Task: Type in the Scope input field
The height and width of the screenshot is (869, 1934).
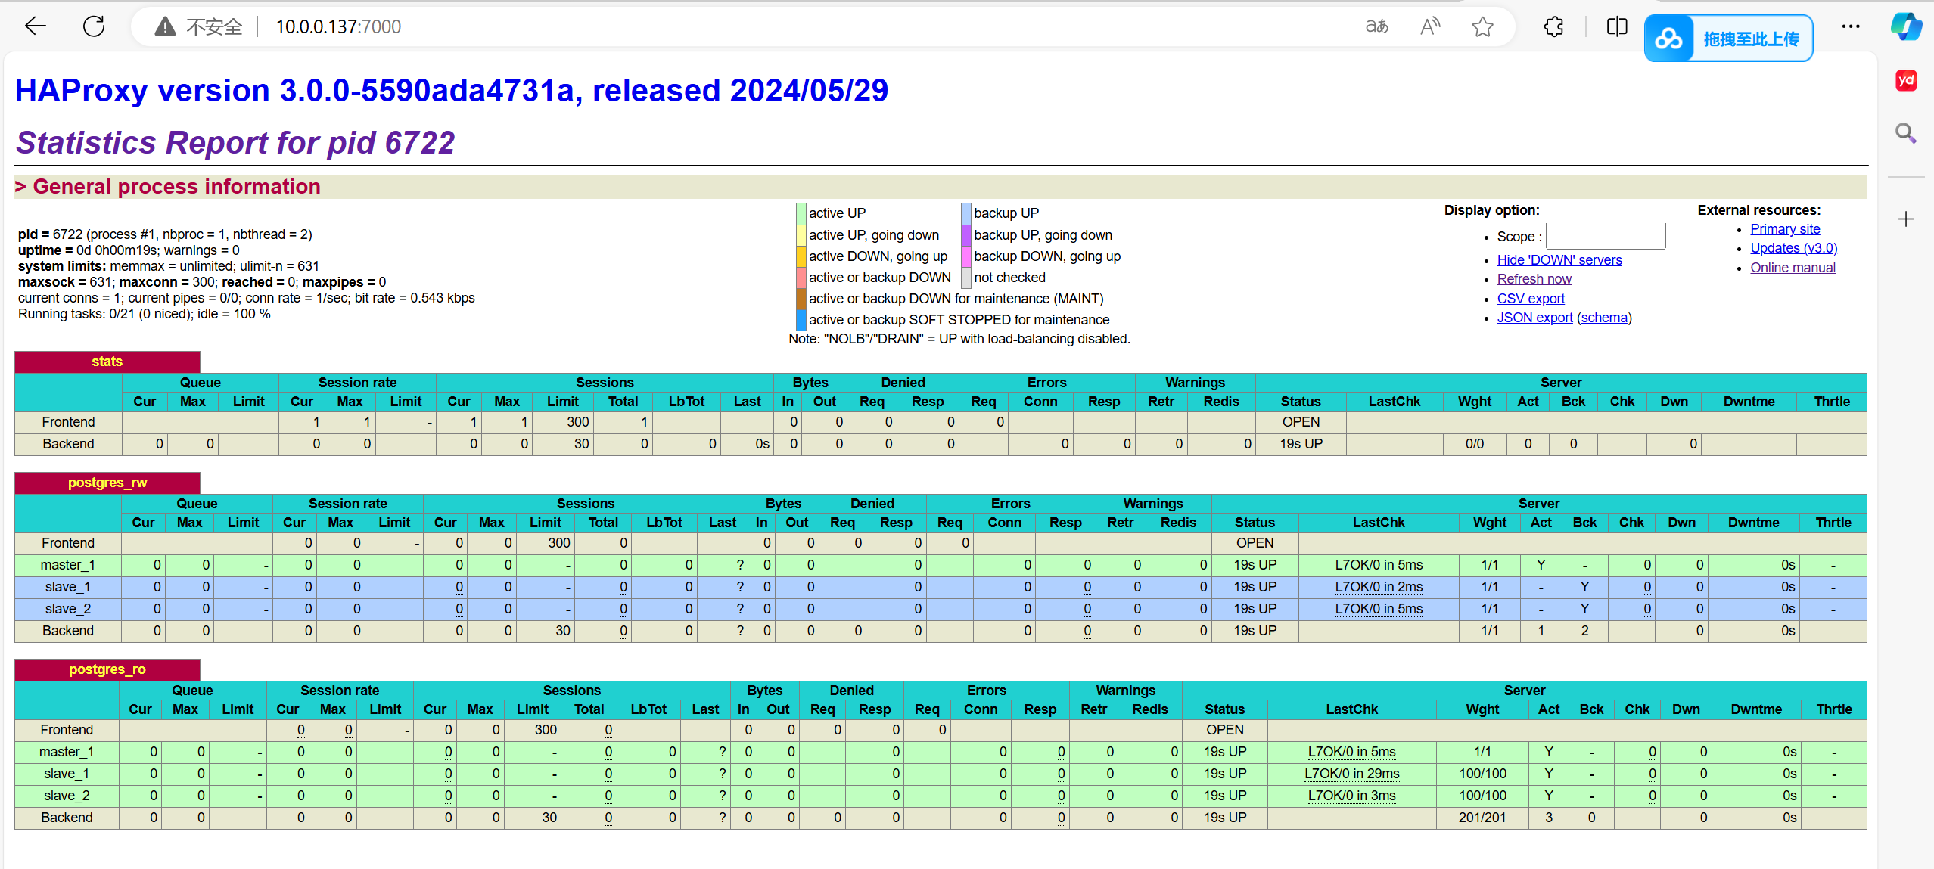Action: 1605,236
